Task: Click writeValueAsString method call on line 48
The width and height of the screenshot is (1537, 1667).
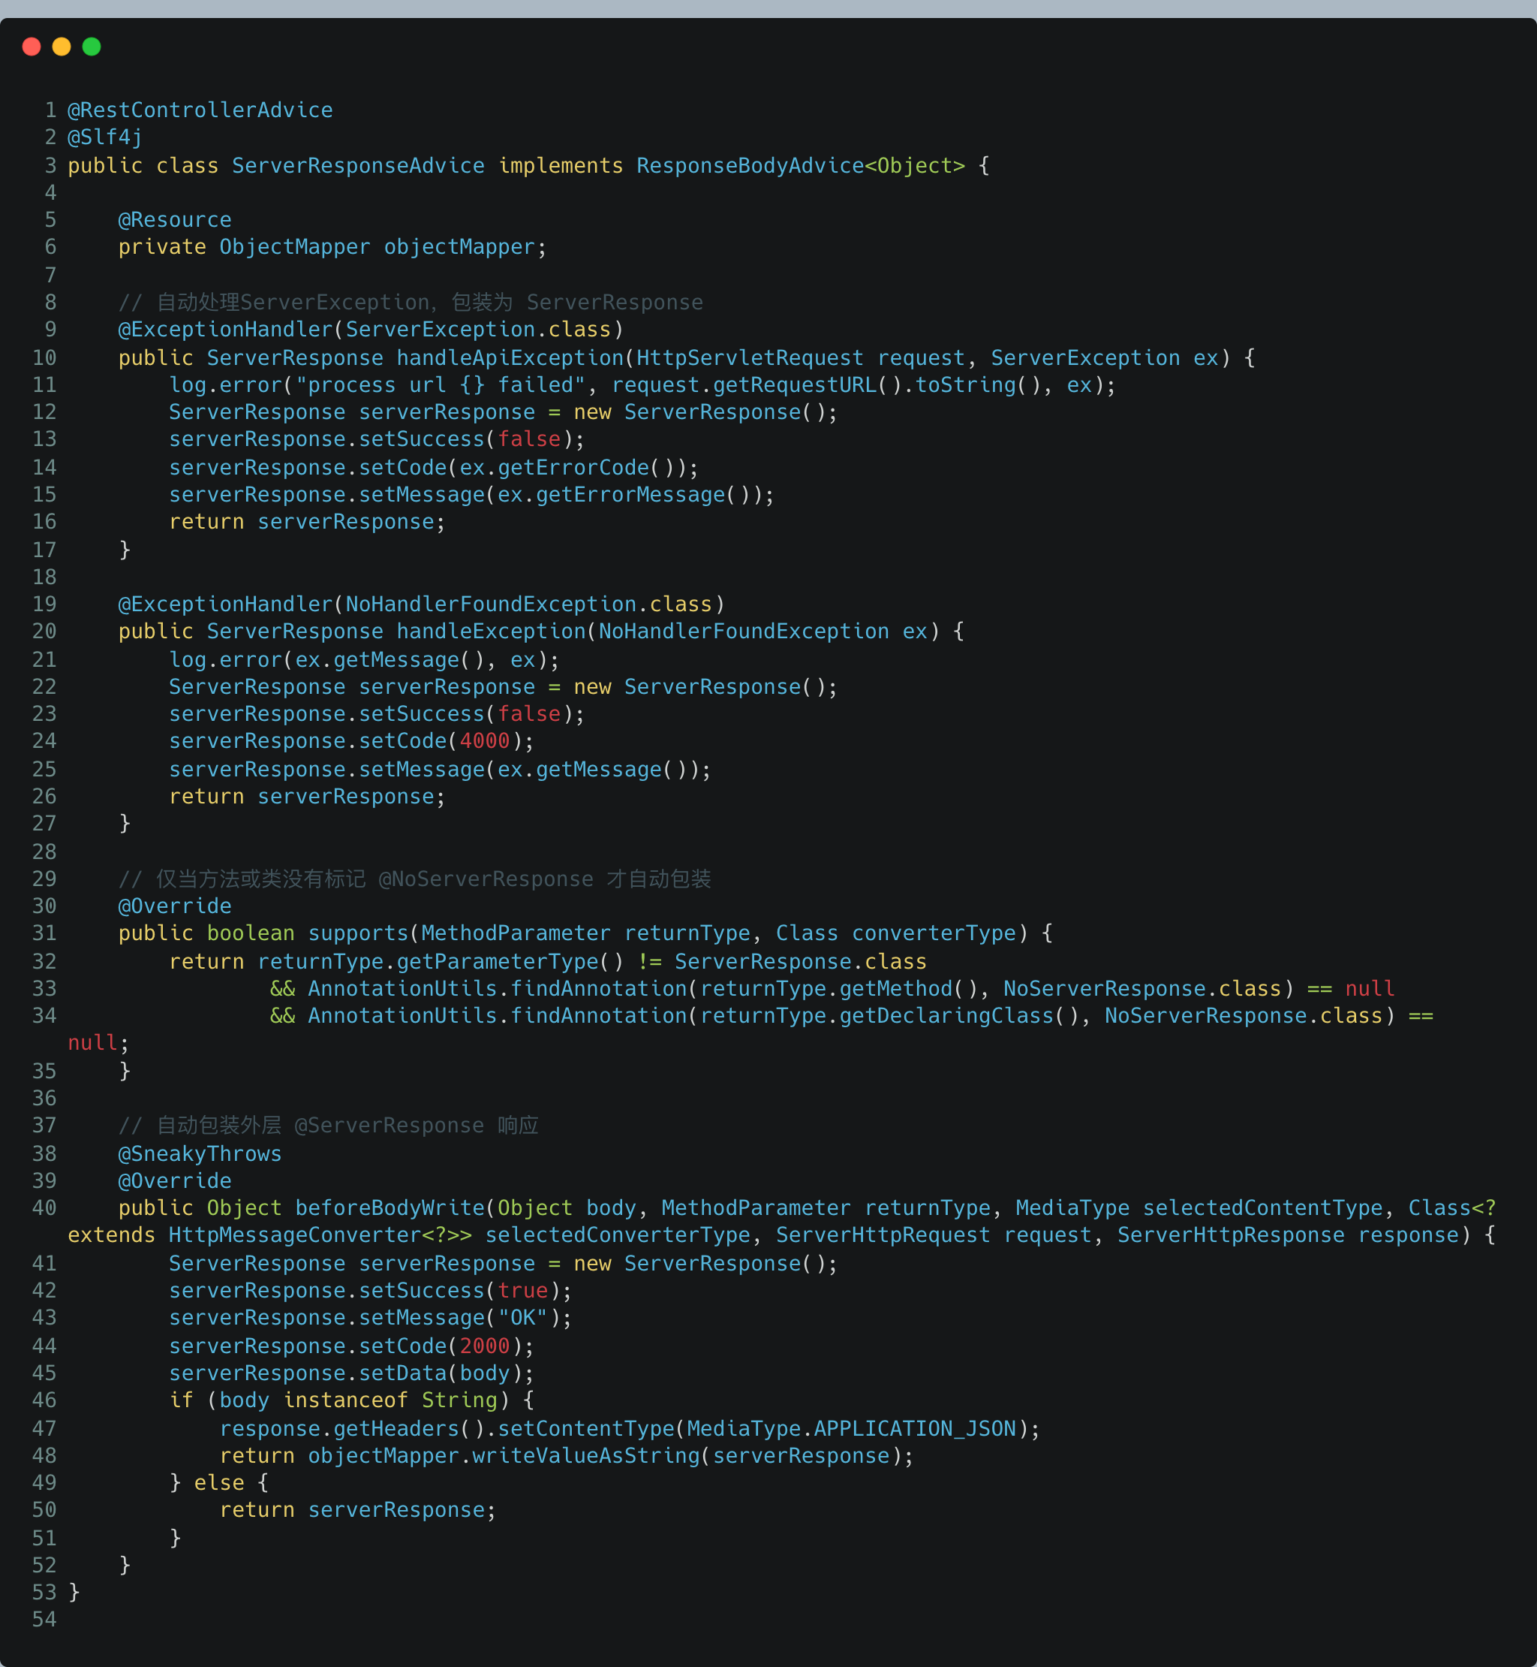Action: click(x=586, y=1455)
